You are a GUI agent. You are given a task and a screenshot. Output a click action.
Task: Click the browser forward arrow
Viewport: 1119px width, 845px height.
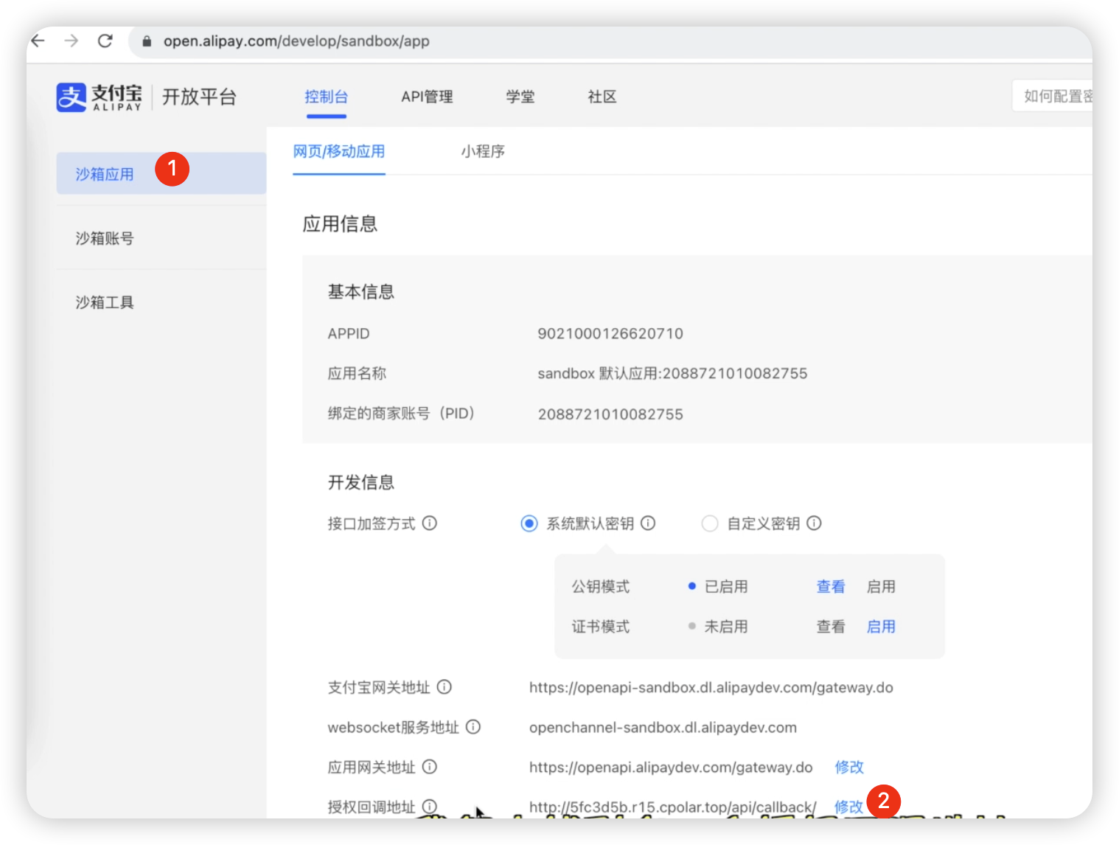(72, 41)
